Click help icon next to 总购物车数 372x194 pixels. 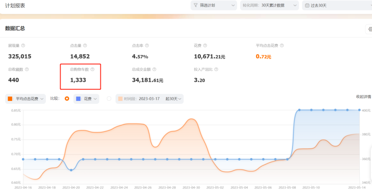tap(92, 69)
